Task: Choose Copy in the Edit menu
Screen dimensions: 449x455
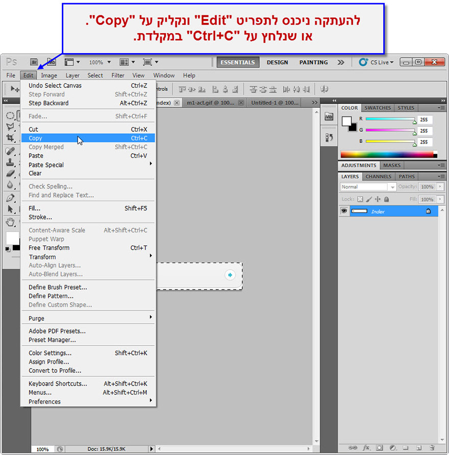Action: (x=88, y=138)
